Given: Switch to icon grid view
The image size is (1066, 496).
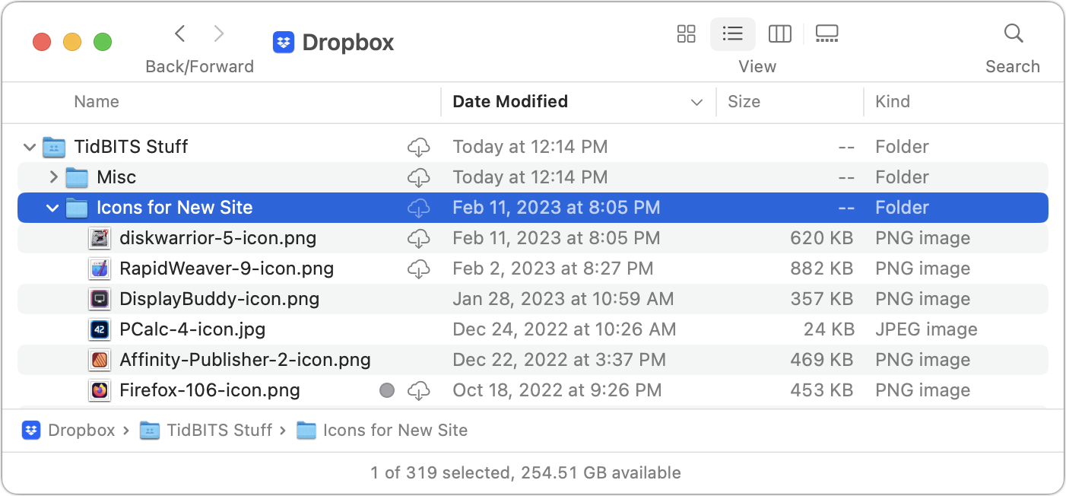Looking at the screenshot, I should pos(686,33).
